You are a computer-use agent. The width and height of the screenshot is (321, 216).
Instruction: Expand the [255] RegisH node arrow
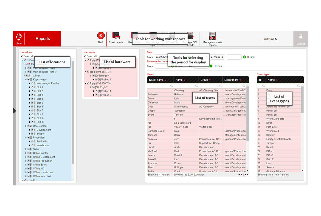tap(91, 76)
